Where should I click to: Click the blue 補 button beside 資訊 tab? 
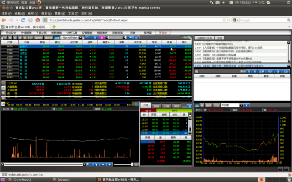pos(189,106)
